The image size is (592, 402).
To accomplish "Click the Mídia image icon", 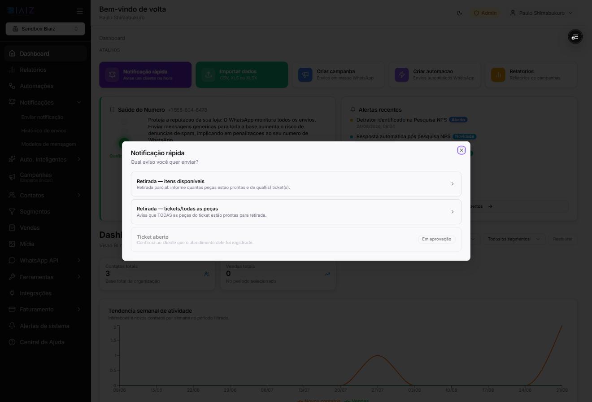I will (12, 244).
